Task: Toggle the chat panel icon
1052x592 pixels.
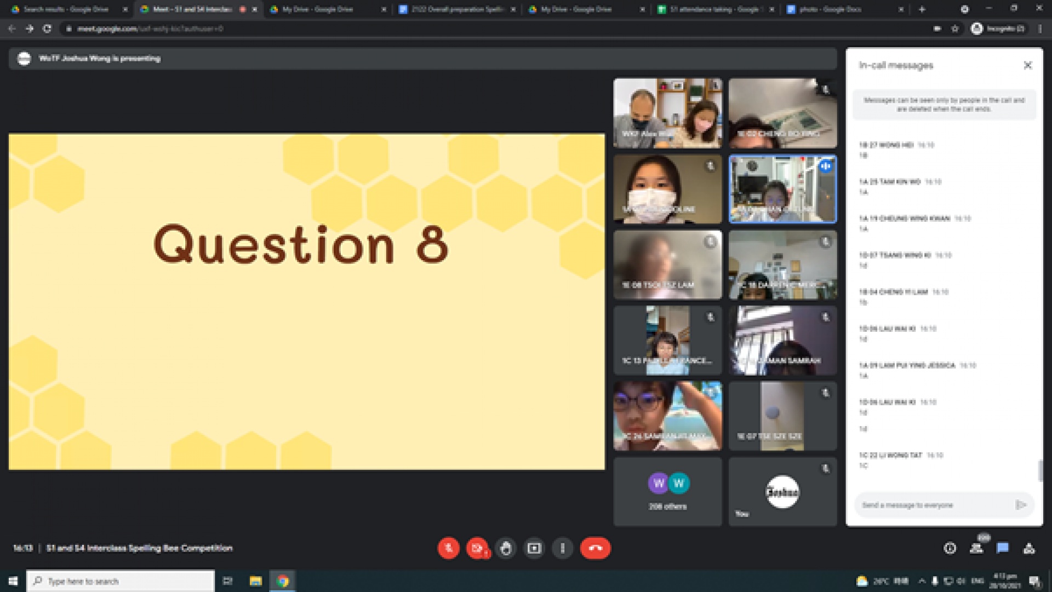Action: pyautogui.click(x=1003, y=548)
